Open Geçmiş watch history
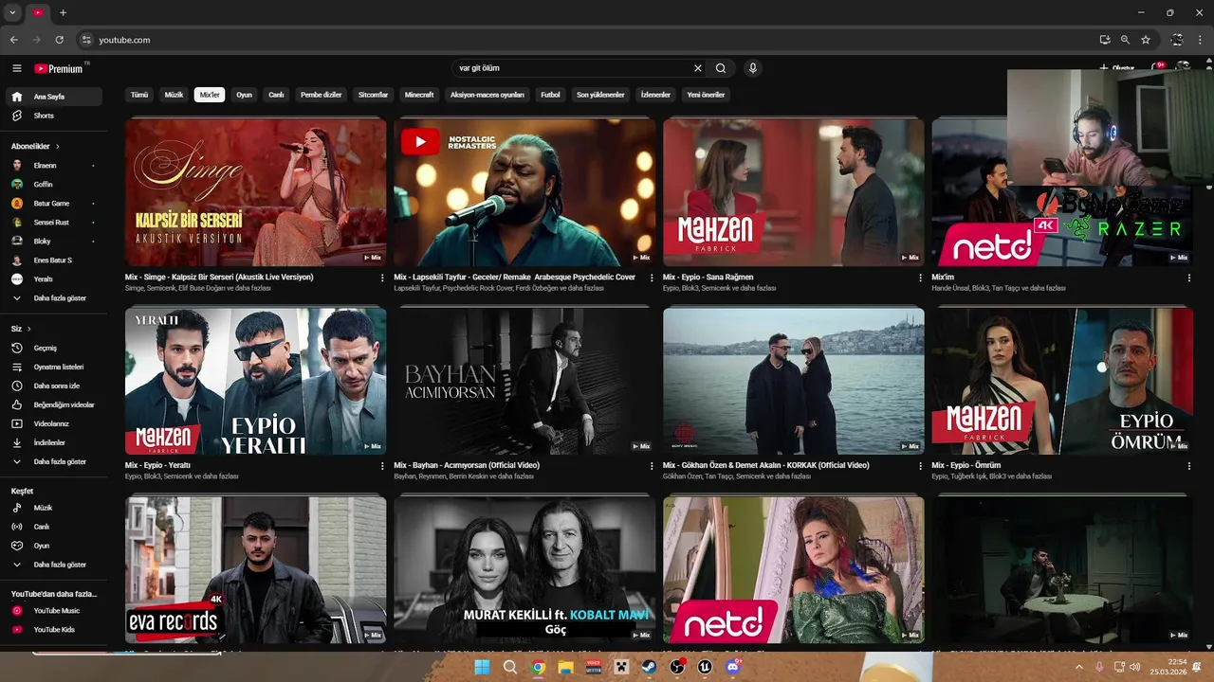The height and width of the screenshot is (682, 1214). pos(55,348)
